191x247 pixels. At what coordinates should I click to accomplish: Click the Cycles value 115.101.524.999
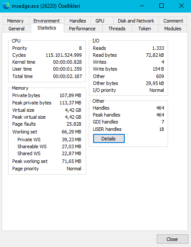64,55
